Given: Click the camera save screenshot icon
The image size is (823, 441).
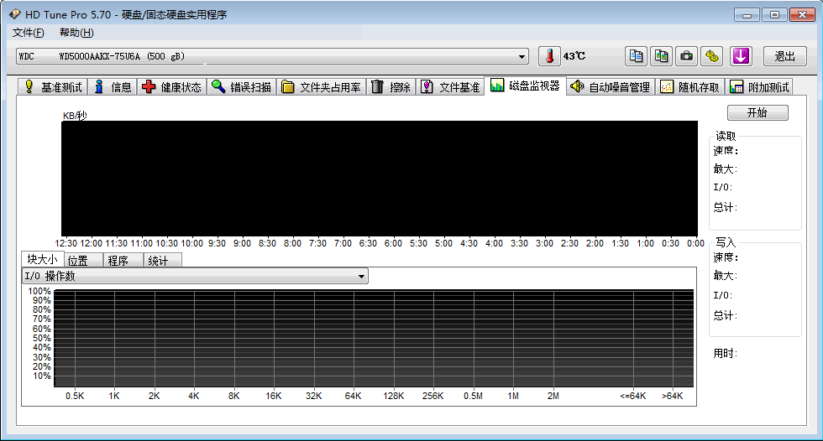Looking at the screenshot, I should (x=687, y=56).
